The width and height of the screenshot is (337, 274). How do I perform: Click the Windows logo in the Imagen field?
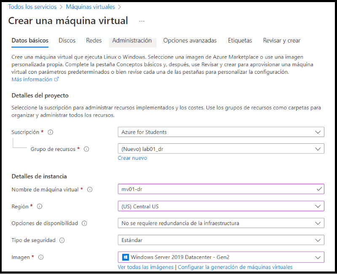[125, 257]
